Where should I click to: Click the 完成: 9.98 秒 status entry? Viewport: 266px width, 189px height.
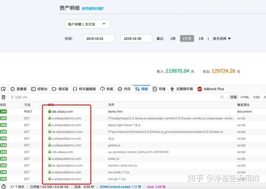pyautogui.click(x=84, y=187)
